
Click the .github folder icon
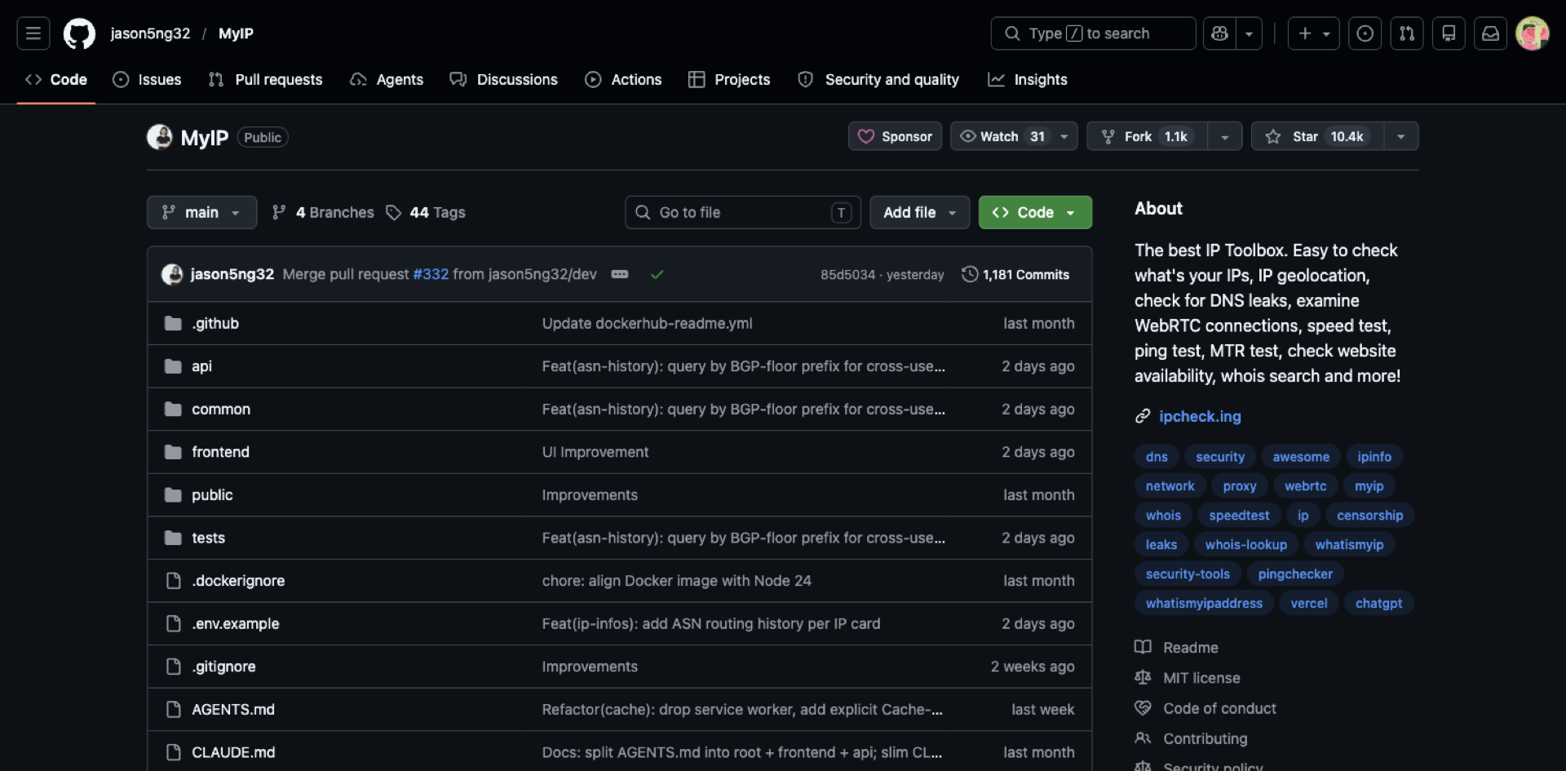click(x=173, y=323)
